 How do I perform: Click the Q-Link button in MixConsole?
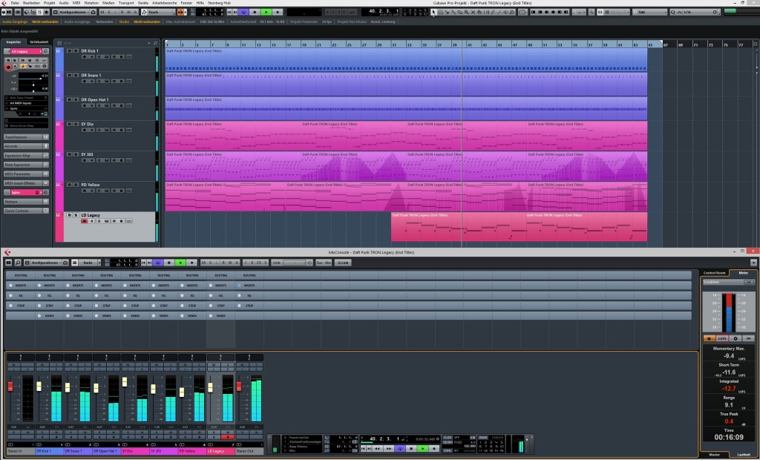(343, 262)
